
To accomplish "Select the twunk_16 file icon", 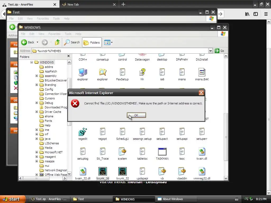I will click(102, 173).
